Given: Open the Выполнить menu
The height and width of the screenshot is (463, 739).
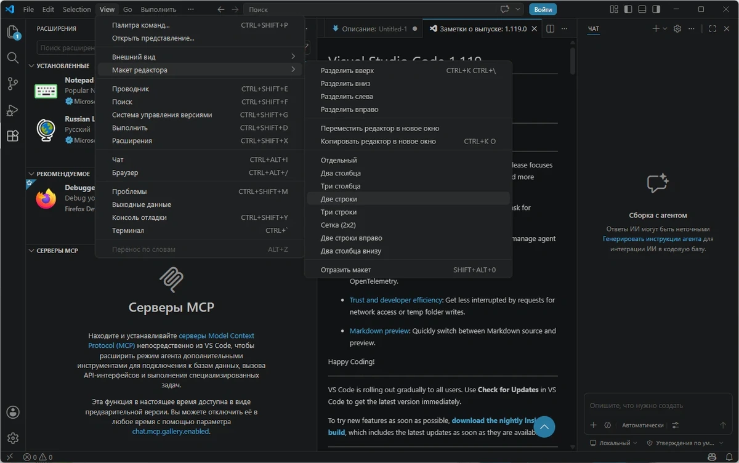Looking at the screenshot, I should point(158,9).
